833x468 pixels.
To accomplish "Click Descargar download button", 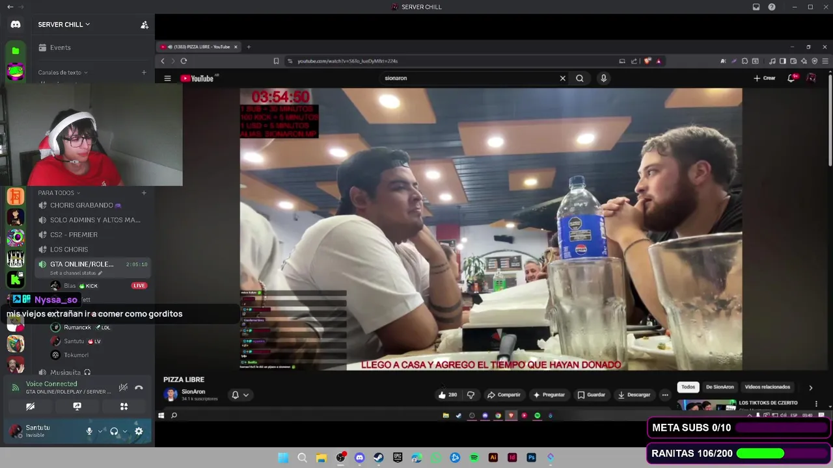I will [634, 395].
